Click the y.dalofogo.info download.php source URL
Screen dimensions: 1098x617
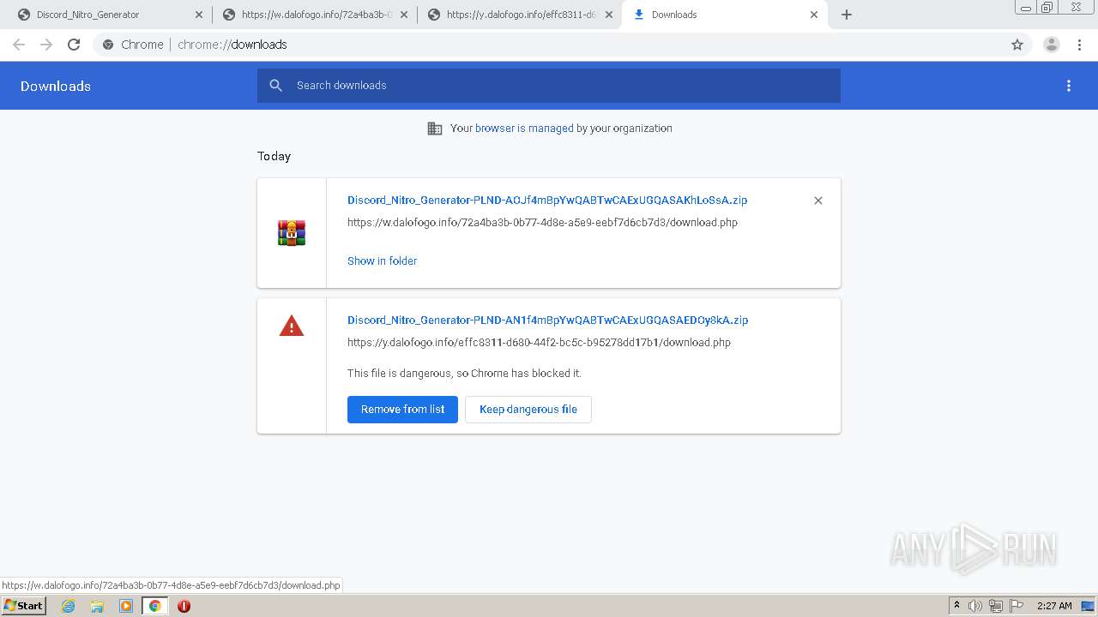click(539, 343)
